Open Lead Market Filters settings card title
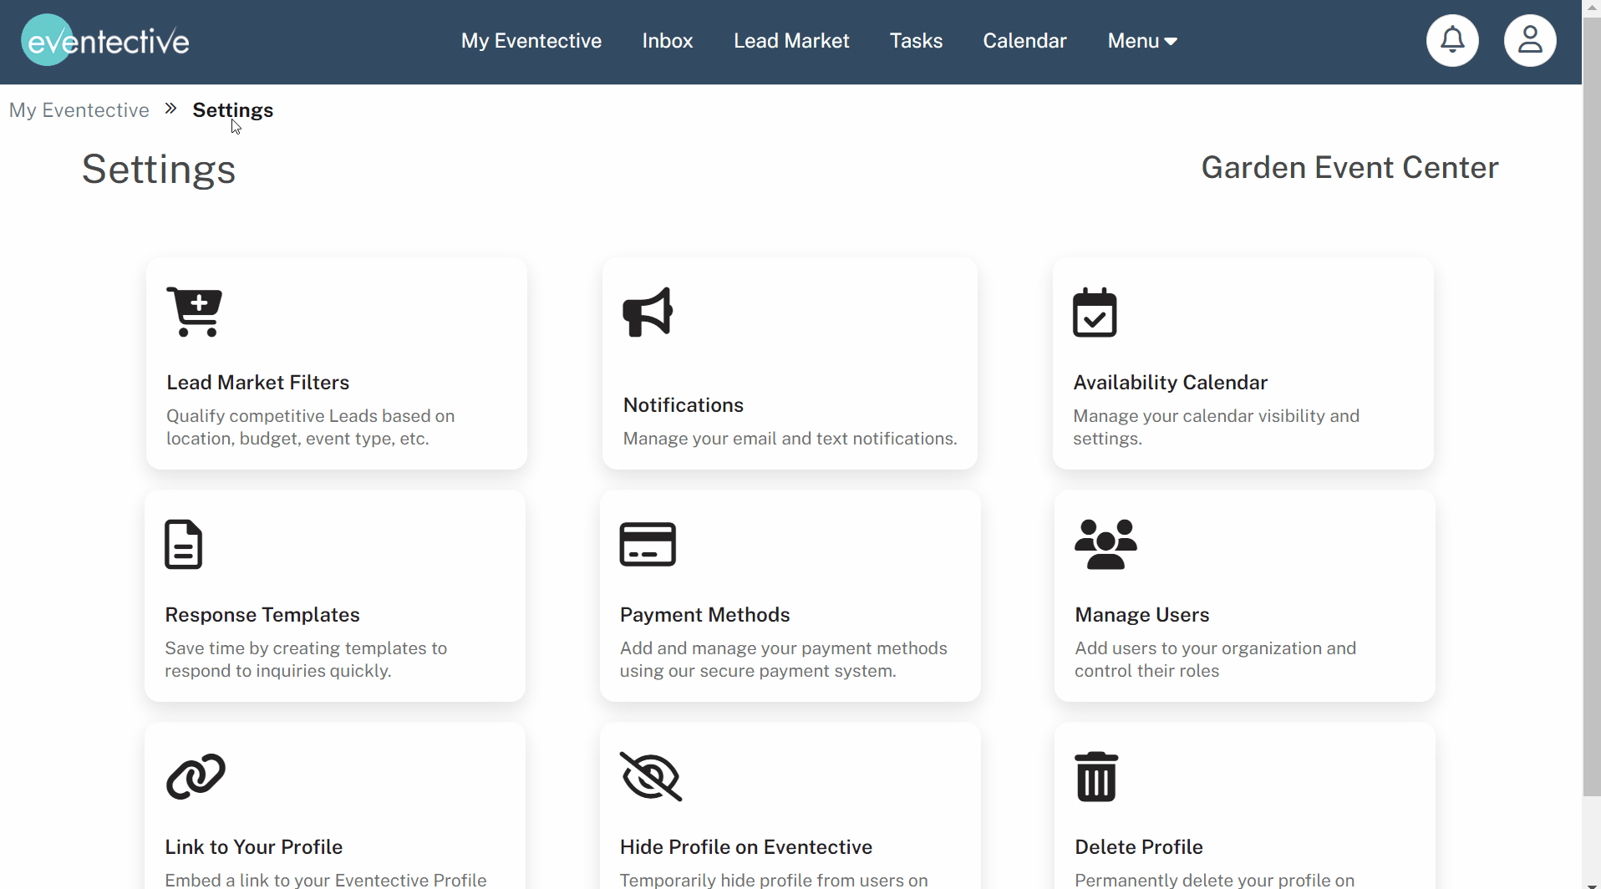The height and width of the screenshot is (889, 1601). coord(258,383)
